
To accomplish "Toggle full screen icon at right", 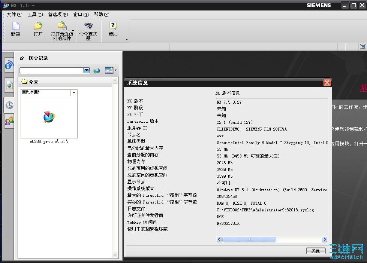I will click(x=363, y=47).
